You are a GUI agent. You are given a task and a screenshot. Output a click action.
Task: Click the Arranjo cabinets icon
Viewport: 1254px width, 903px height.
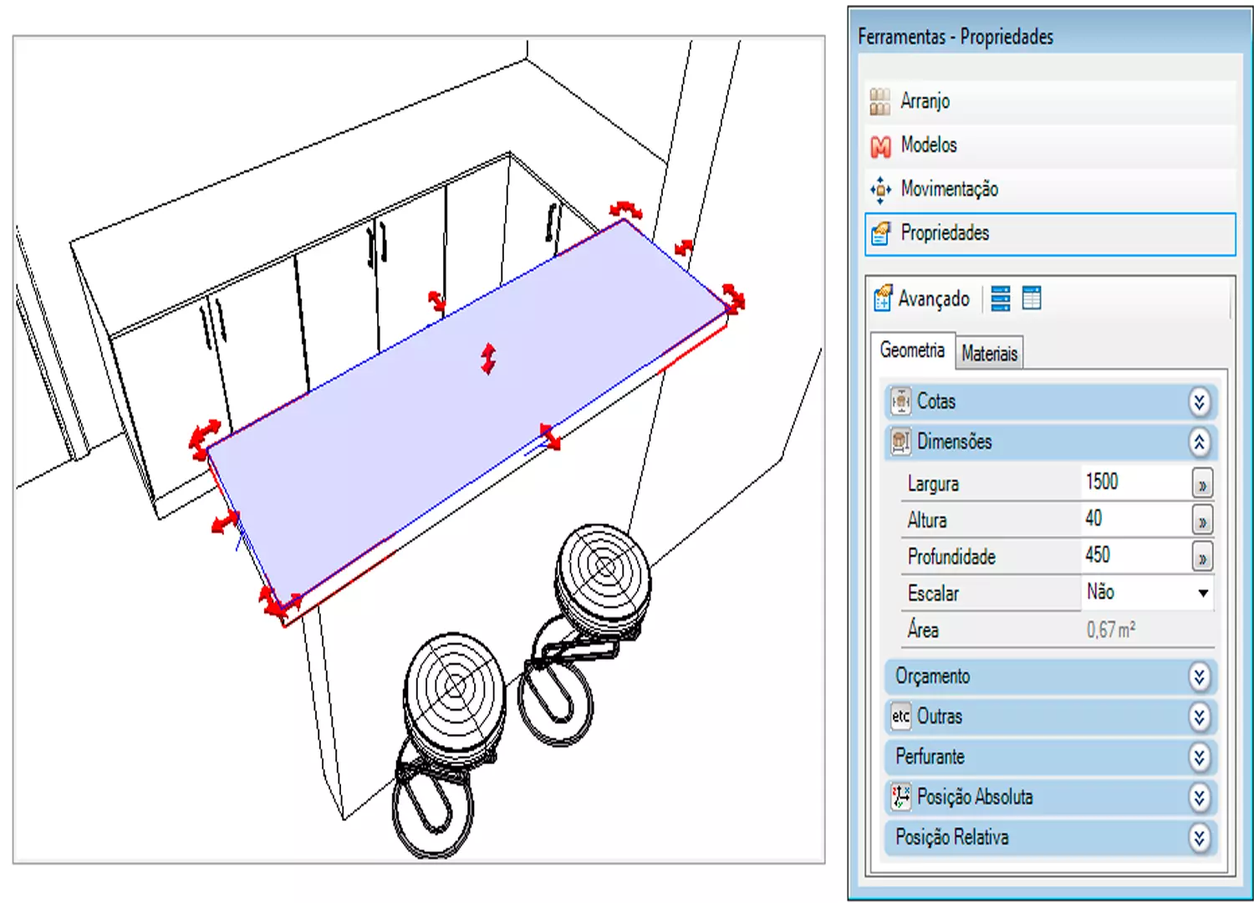[880, 102]
